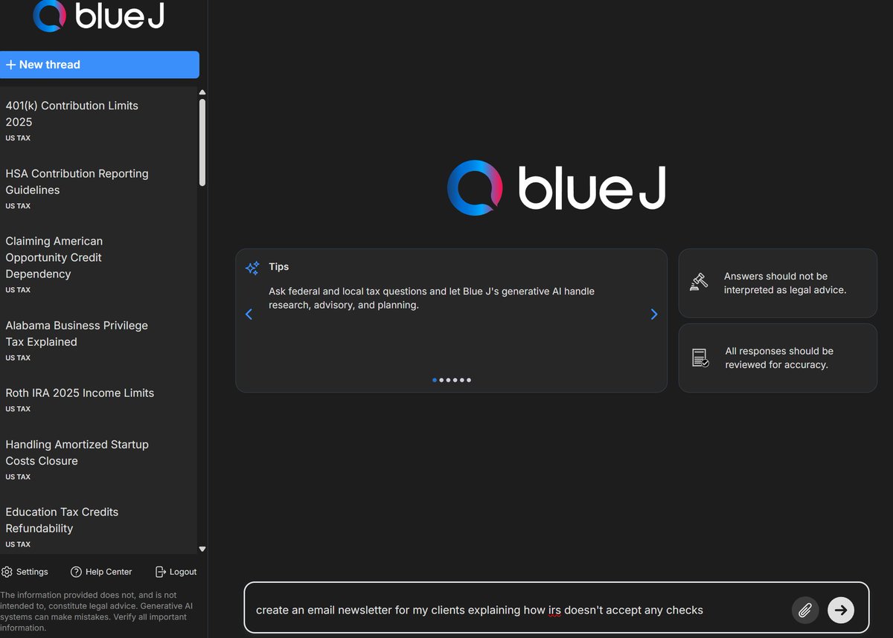Open the Help Center

click(101, 572)
